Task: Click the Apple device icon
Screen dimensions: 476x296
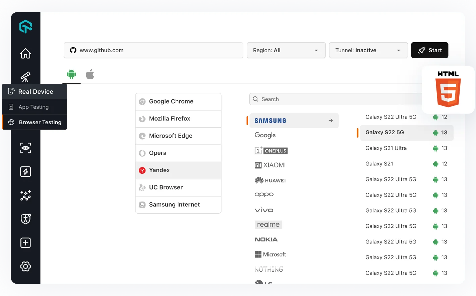Action: pos(90,75)
